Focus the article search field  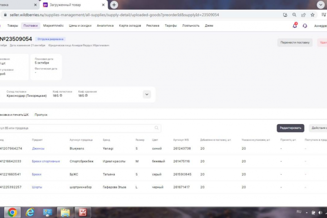tap(80, 128)
